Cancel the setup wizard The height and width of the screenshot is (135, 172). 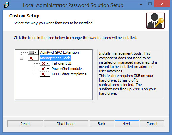[x=152, y=124]
